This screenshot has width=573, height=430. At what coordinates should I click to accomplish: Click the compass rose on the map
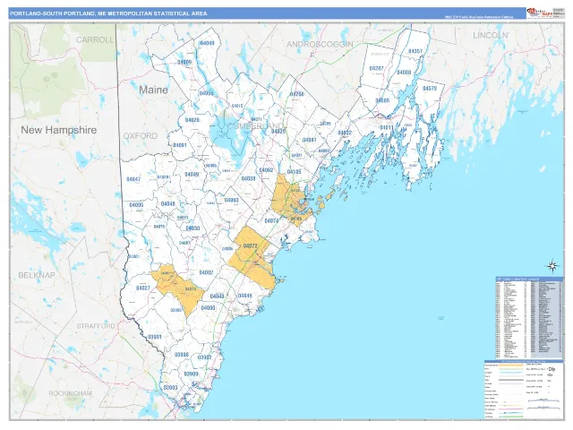pyautogui.click(x=552, y=266)
